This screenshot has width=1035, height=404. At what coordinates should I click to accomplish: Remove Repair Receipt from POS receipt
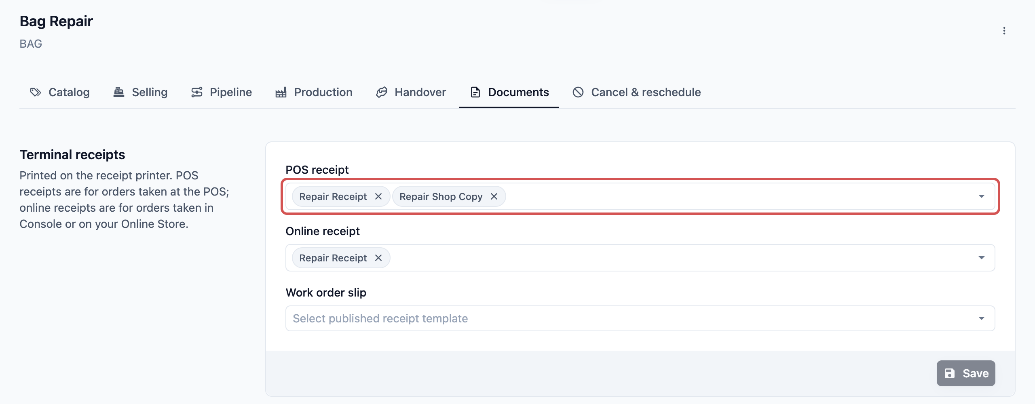point(378,196)
